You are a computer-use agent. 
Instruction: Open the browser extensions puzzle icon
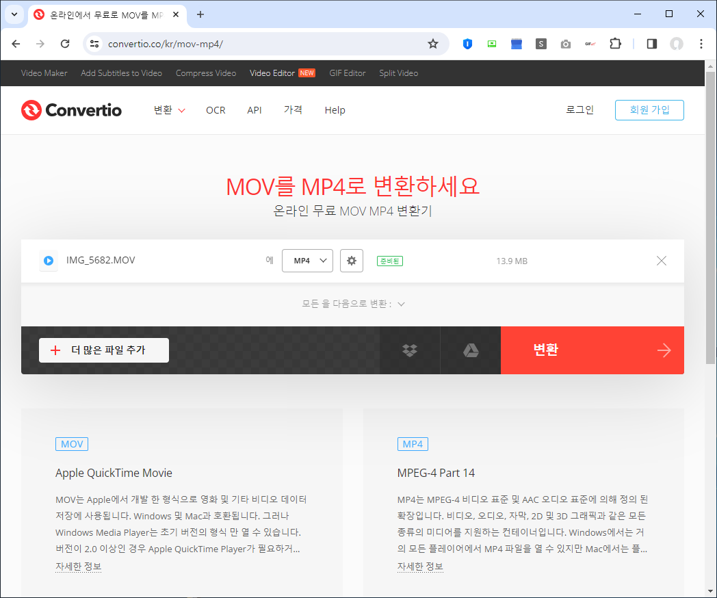pos(615,43)
